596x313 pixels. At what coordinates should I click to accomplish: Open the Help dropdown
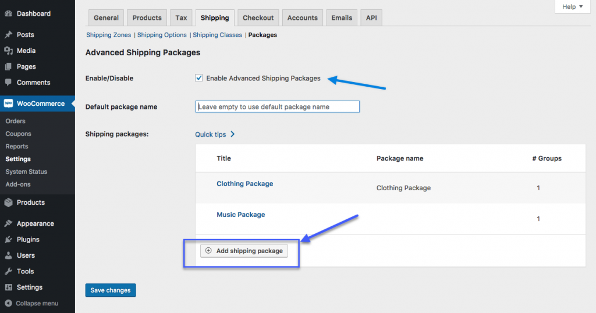pyautogui.click(x=573, y=6)
